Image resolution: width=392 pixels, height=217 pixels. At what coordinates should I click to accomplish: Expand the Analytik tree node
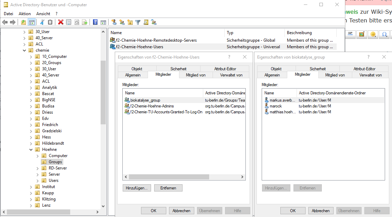(x=31, y=87)
